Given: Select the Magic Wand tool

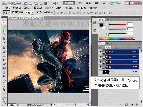Looking at the screenshot, I should (x=4, y=35).
